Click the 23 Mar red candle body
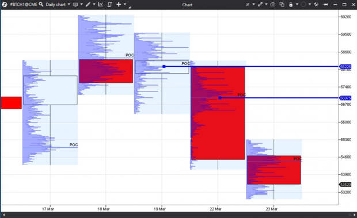Image resolution: width=357 pixels, height=218 pixels. click(x=274, y=170)
